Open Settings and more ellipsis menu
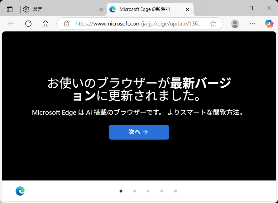This screenshot has width=278, height=203. (x=252, y=24)
